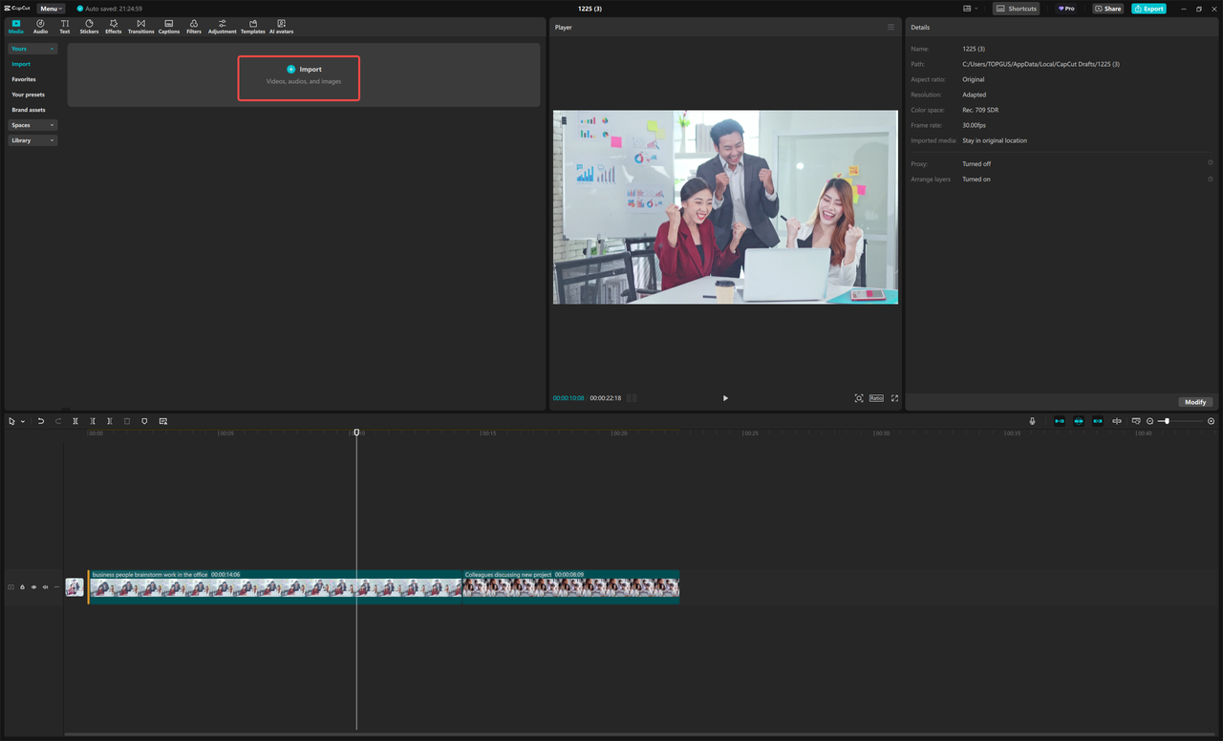
Task: Play the video preview
Action: pyautogui.click(x=725, y=398)
